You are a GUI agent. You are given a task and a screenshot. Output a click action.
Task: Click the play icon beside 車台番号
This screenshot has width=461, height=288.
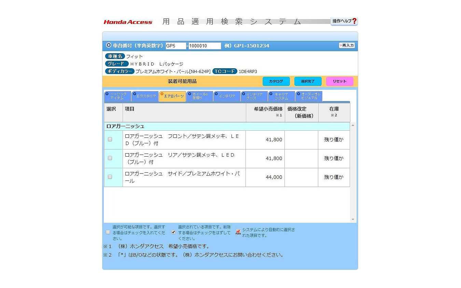109,45
